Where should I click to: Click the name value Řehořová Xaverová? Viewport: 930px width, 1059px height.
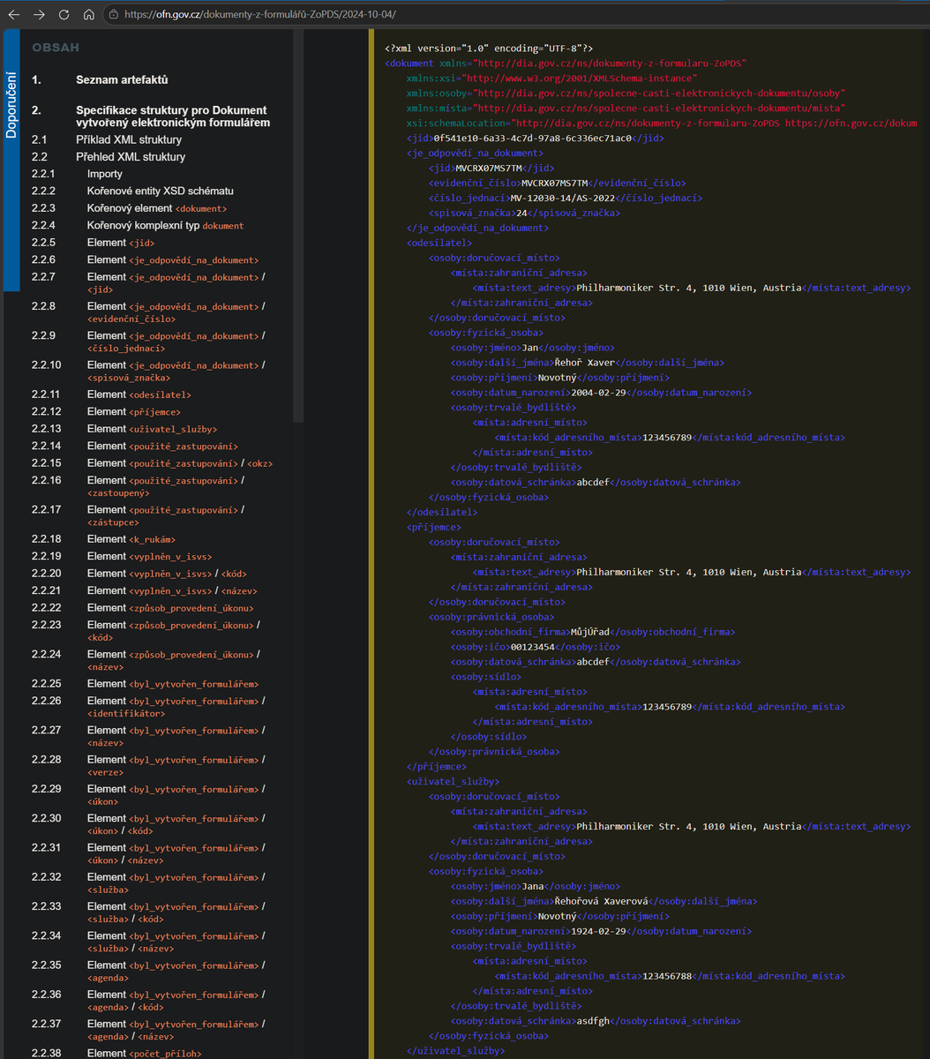point(601,901)
